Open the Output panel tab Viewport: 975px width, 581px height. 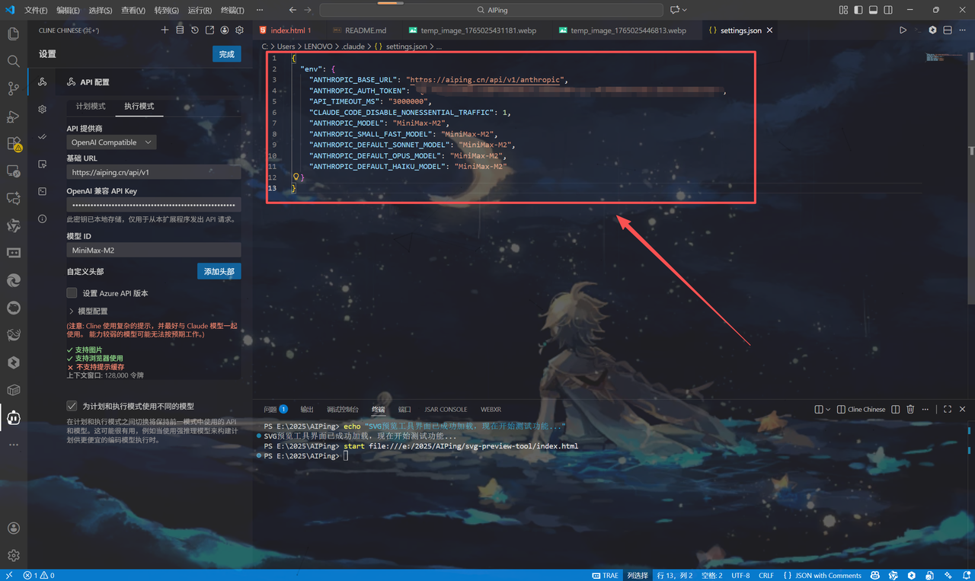pos(307,409)
